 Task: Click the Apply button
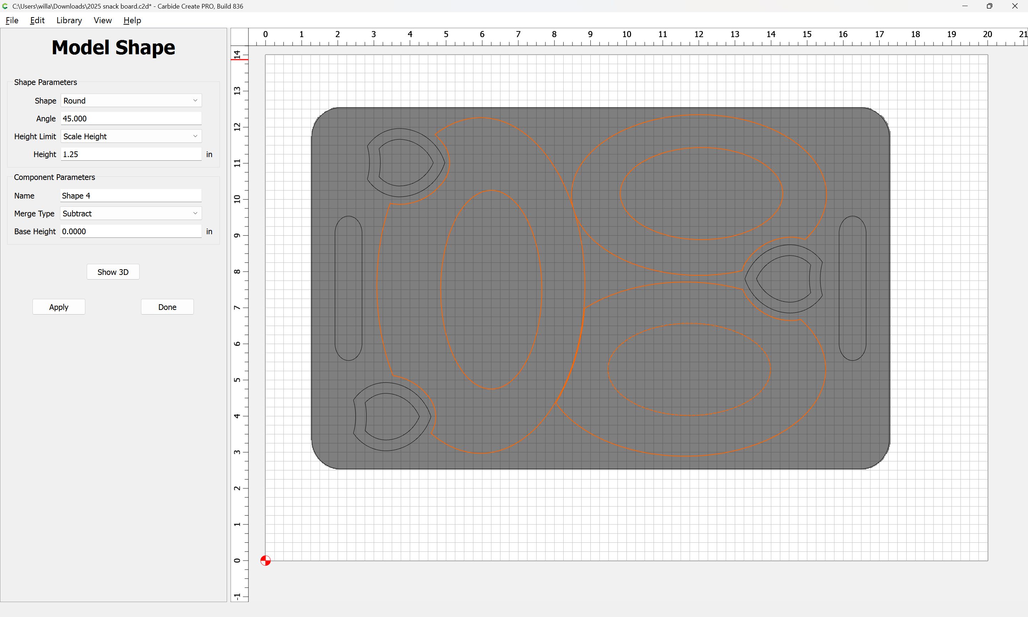click(59, 307)
